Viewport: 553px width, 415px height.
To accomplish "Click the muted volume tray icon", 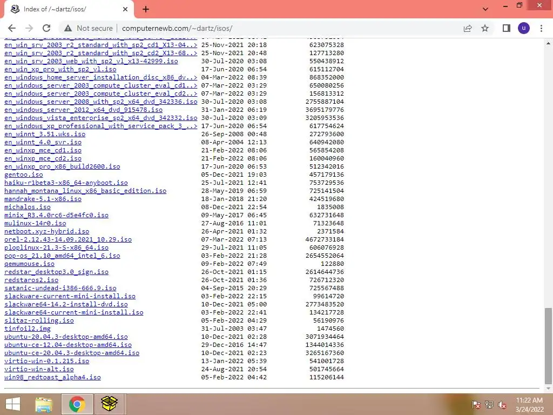I will (502, 405).
